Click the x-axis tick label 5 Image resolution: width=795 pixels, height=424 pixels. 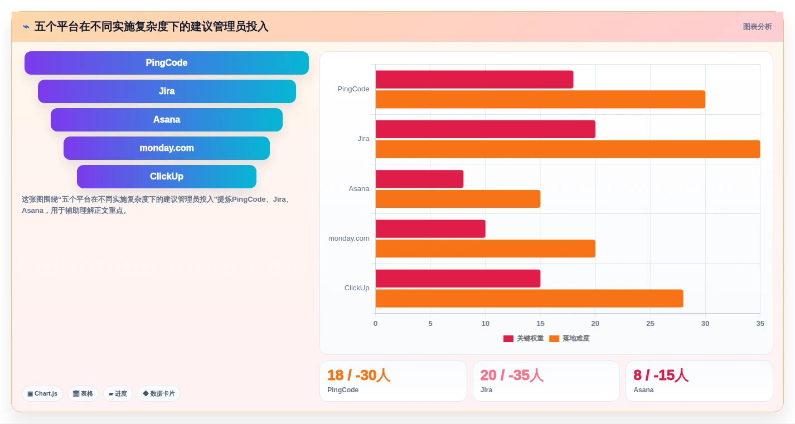[430, 324]
